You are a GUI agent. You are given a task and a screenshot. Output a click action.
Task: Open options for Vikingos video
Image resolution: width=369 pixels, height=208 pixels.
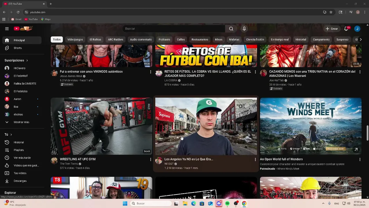click(x=150, y=72)
